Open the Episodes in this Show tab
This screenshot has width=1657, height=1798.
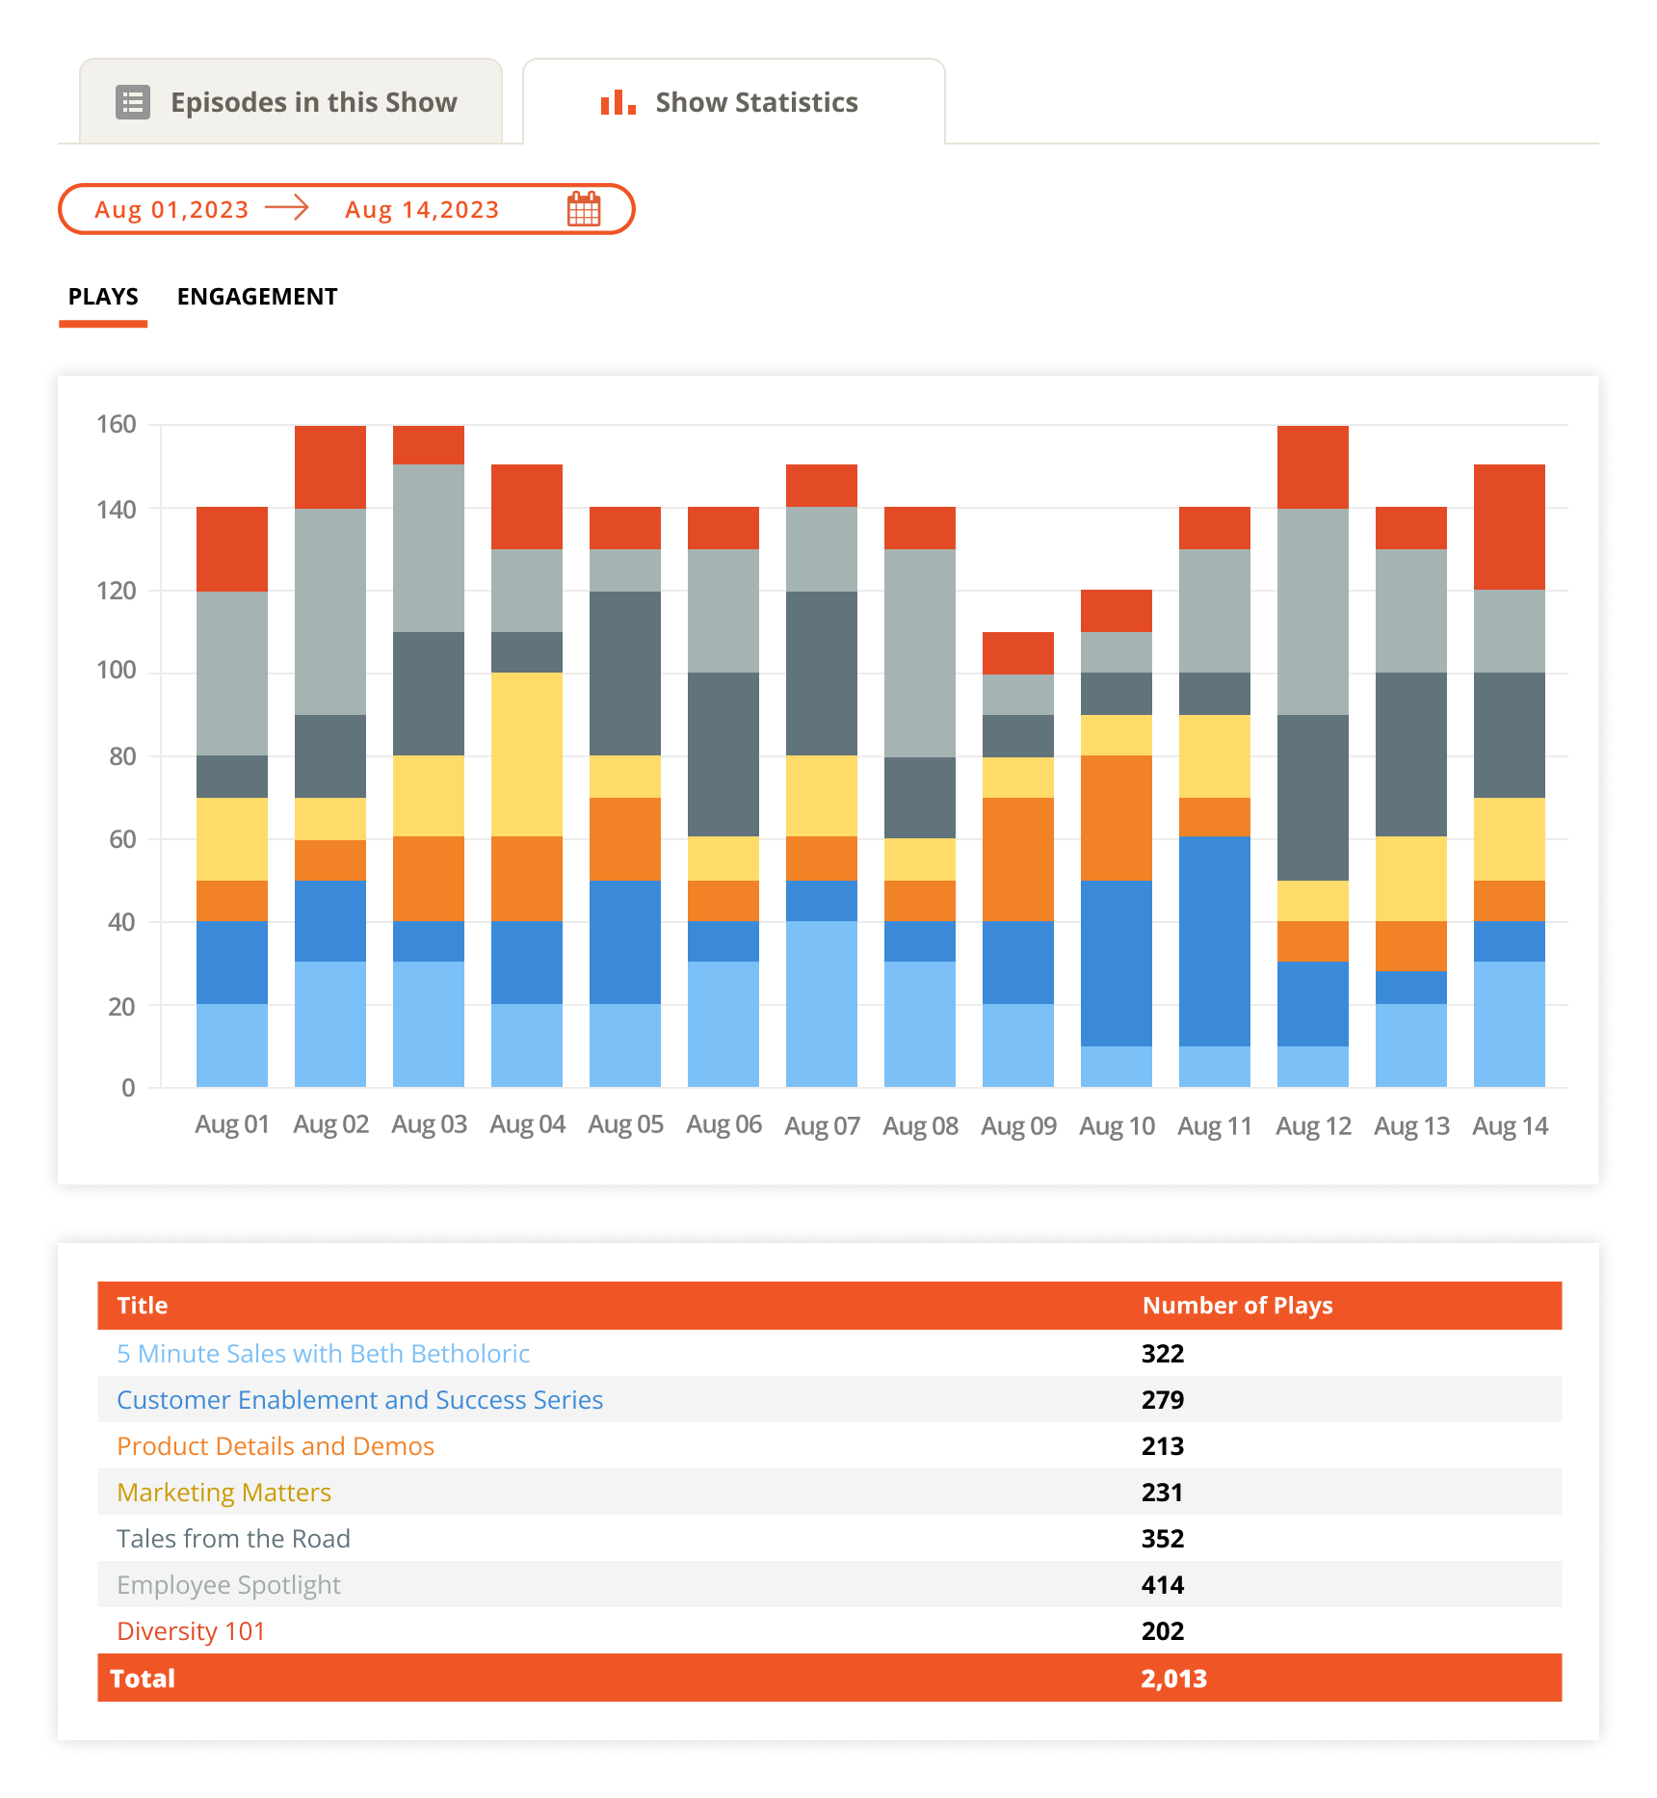[x=291, y=102]
